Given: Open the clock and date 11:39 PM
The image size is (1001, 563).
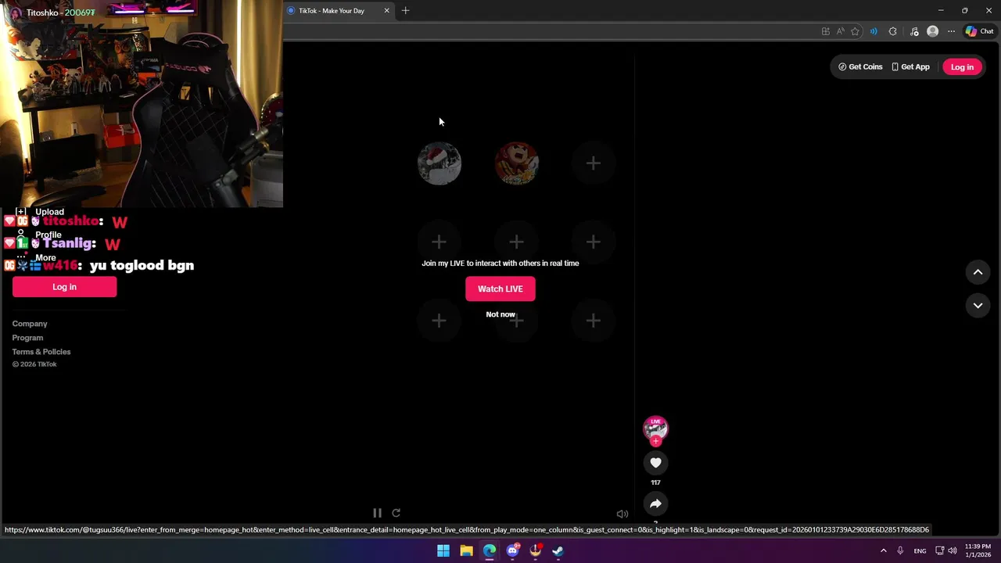Looking at the screenshot, I should point(978,550).
